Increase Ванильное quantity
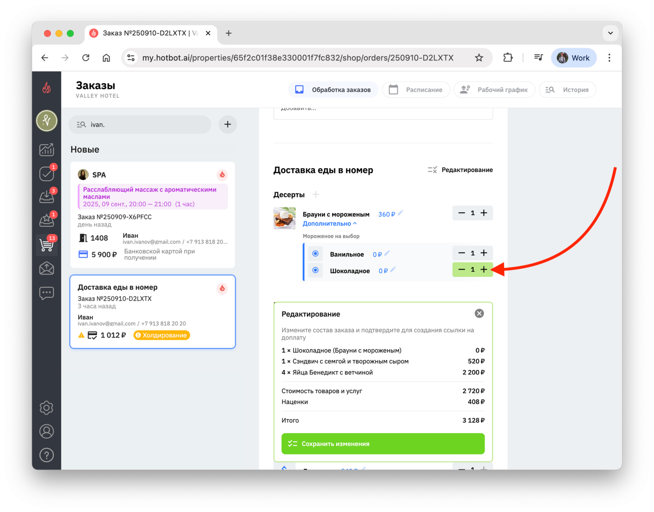This screenshot has width=654, height=512. [484, 253]
